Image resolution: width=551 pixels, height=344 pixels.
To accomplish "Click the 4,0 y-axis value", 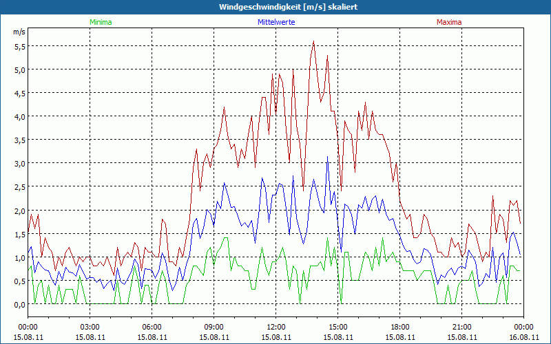I will coord(20,117).
